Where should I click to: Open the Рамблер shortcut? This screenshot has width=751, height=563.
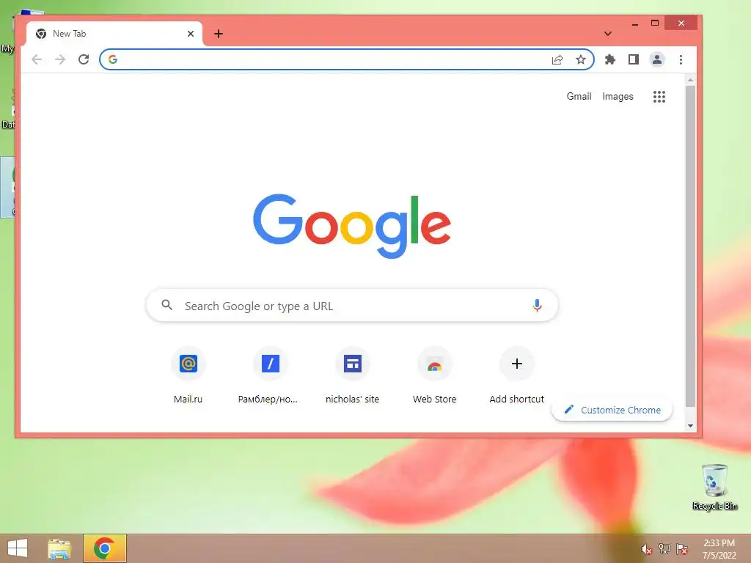(270, 375)
